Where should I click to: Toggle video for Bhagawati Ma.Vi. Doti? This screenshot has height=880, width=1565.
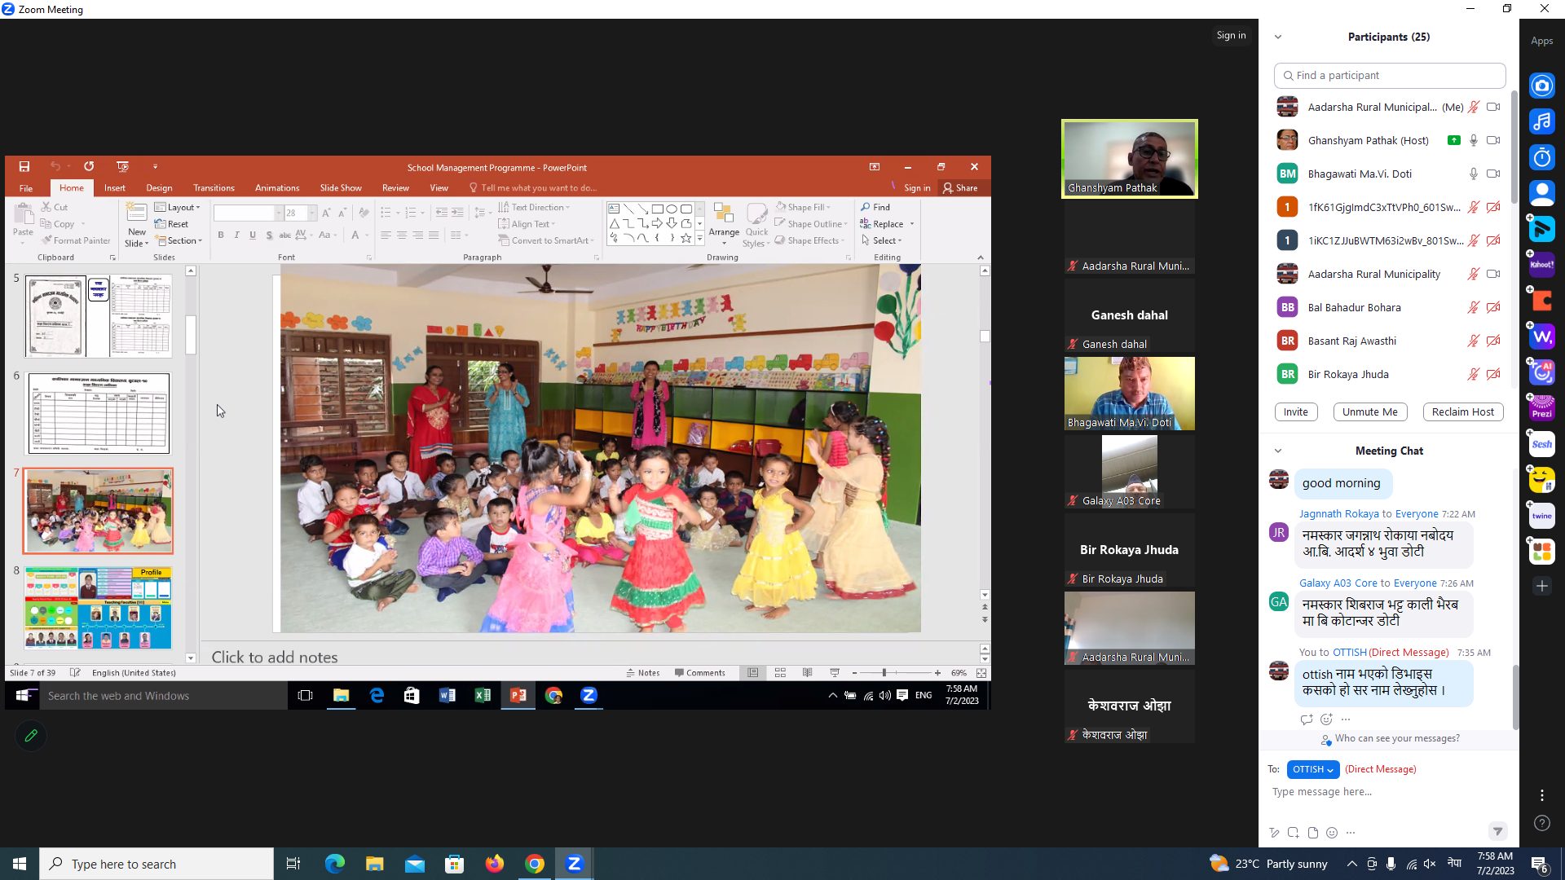(x=1493, y=174)
